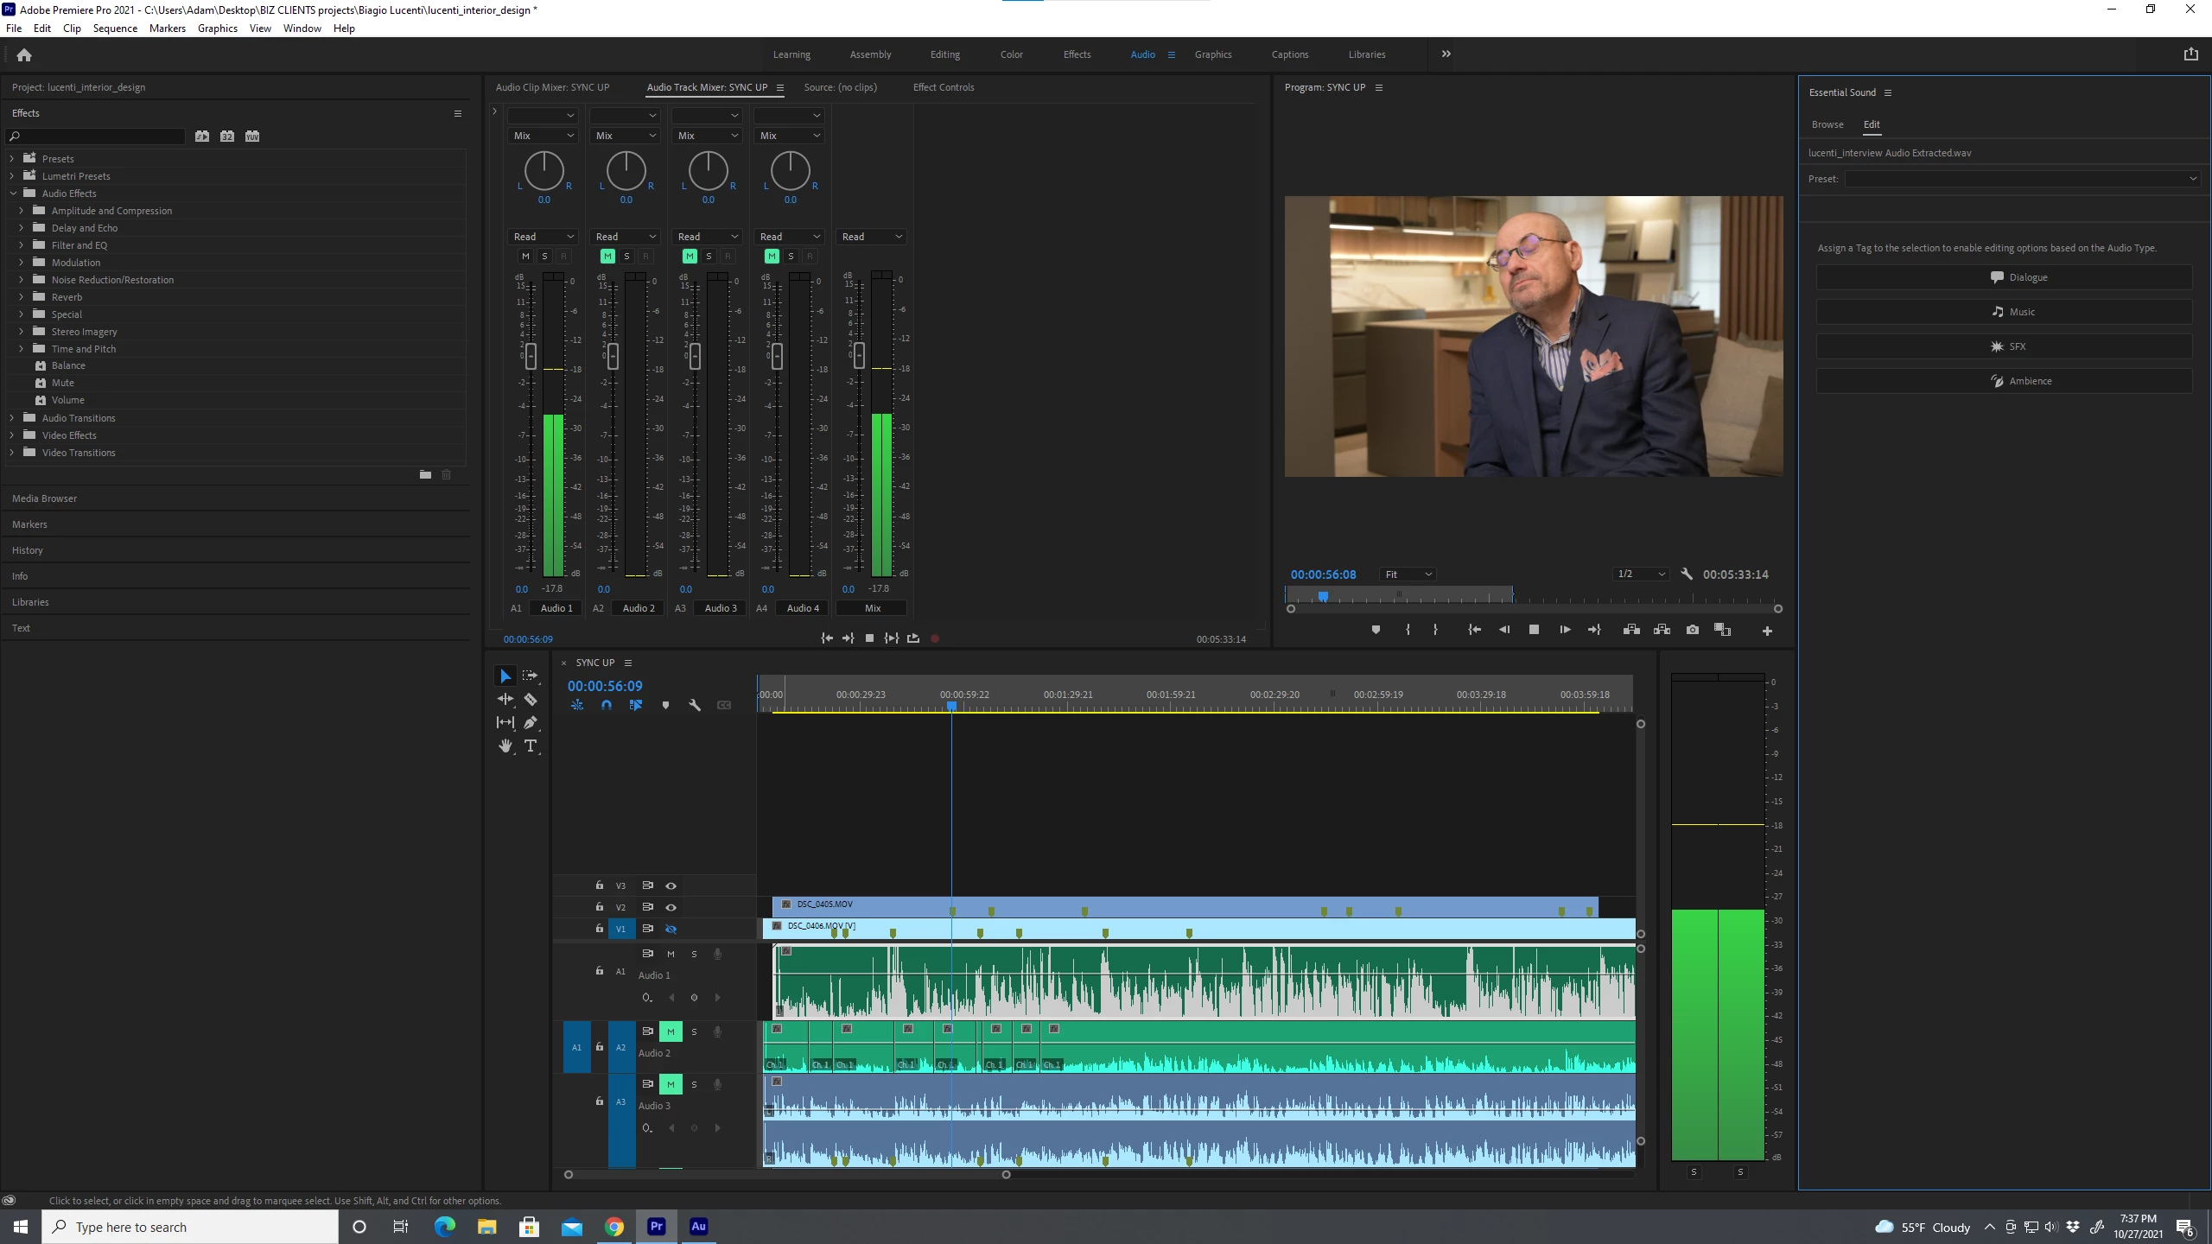Toggle Solo on the Audio 2 timeline track
The height and width of the screenshot is (1244, 2212).
694,1031
